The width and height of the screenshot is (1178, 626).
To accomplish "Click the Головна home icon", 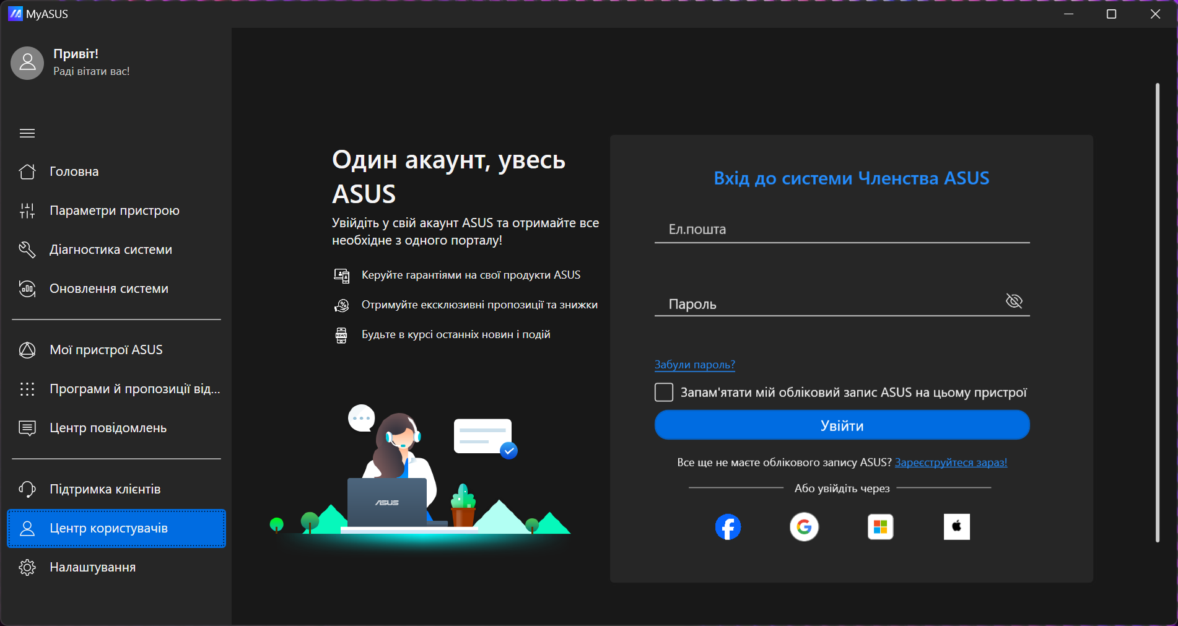I will (x=27, y=172).
